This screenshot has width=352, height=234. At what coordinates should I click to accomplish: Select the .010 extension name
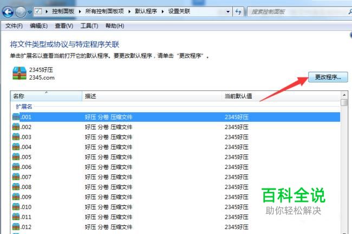26,207
